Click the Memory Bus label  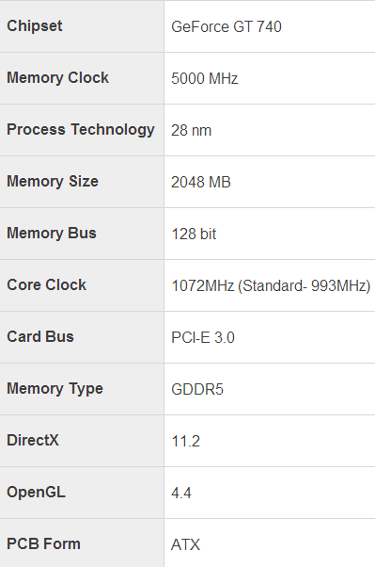[52, 233]
